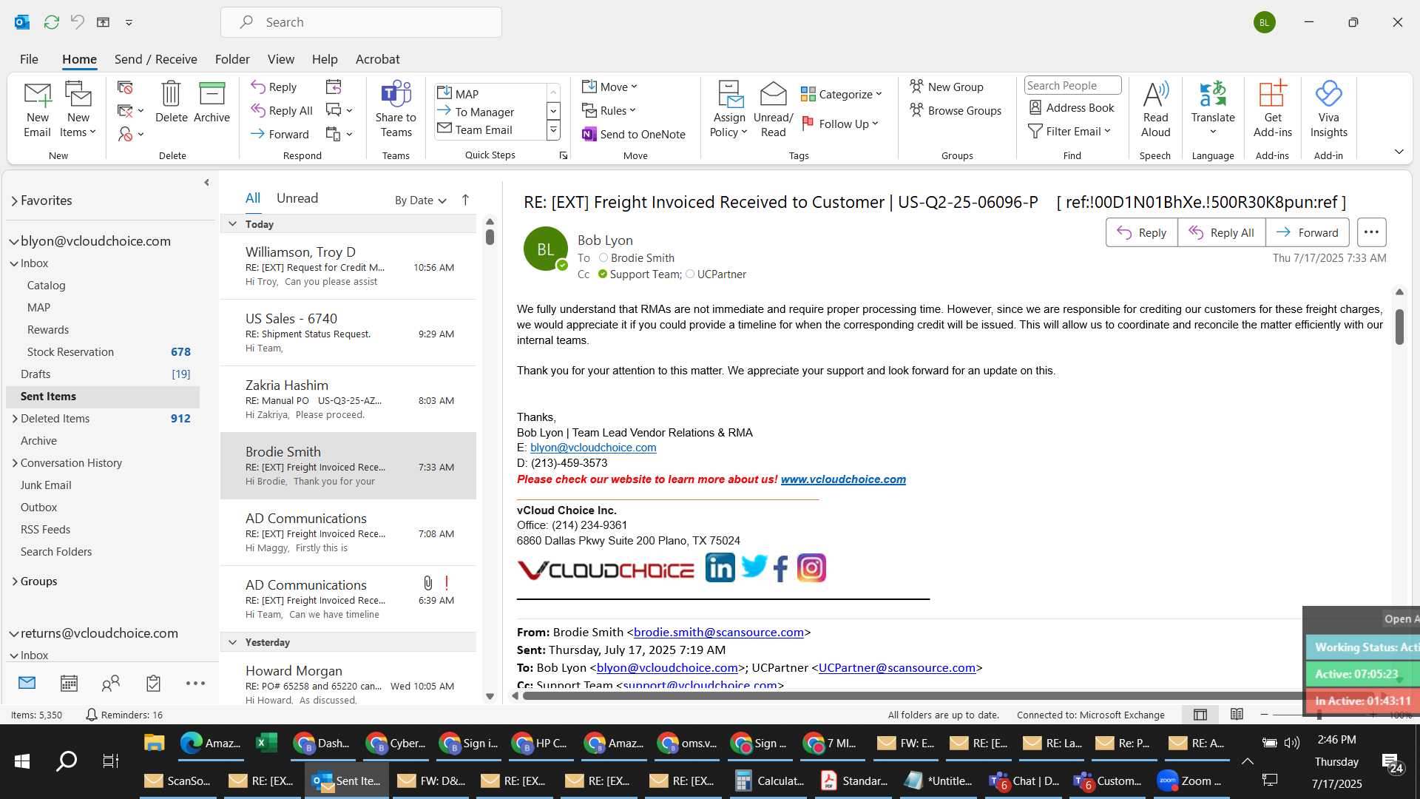Open Calculator from the taskbar
The width and height of the screenshot is (1420, 799).
point(769,781)
